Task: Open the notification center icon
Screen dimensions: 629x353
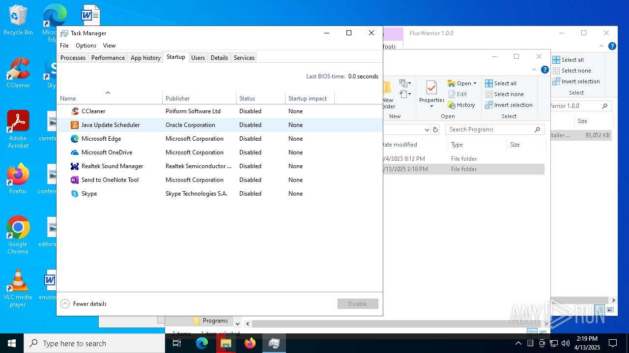Action: (613, 343)
